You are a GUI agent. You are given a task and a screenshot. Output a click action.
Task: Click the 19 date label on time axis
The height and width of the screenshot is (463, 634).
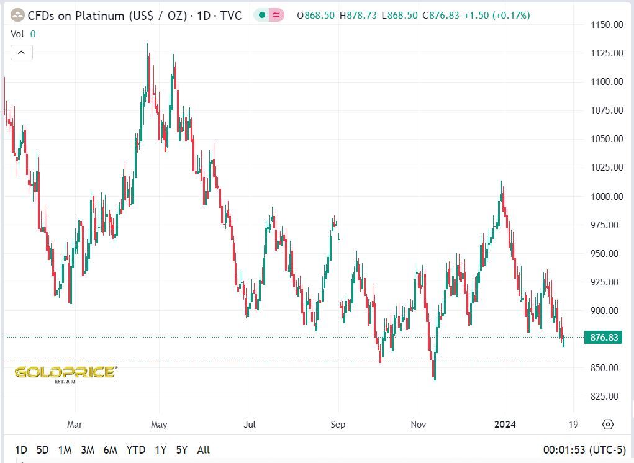[x=573, y=425]
